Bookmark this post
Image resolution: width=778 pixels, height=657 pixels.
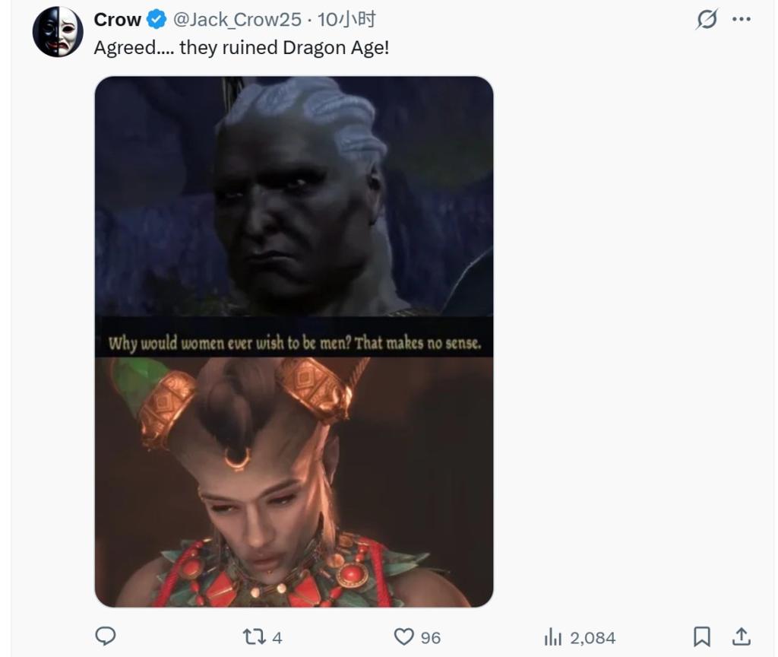click(702, 636)
